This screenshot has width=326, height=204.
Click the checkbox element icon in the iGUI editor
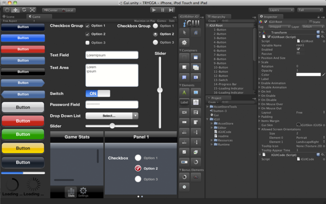coord(184,152)
